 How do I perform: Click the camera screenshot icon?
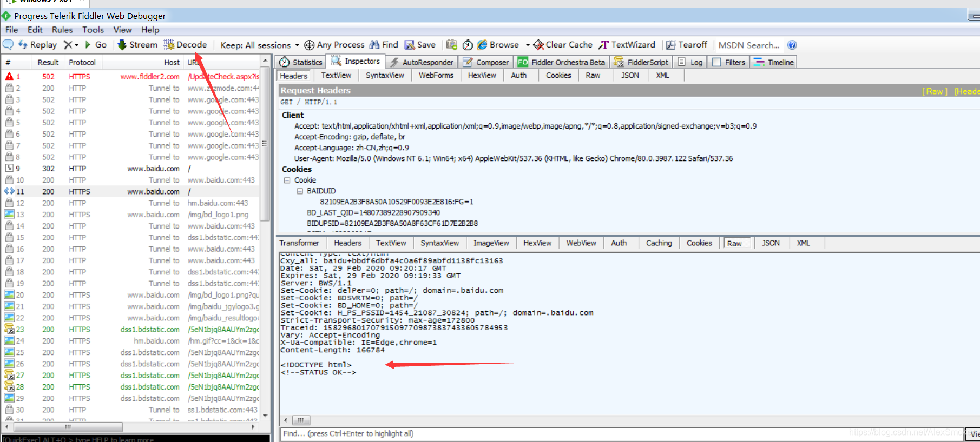(452, 45)
